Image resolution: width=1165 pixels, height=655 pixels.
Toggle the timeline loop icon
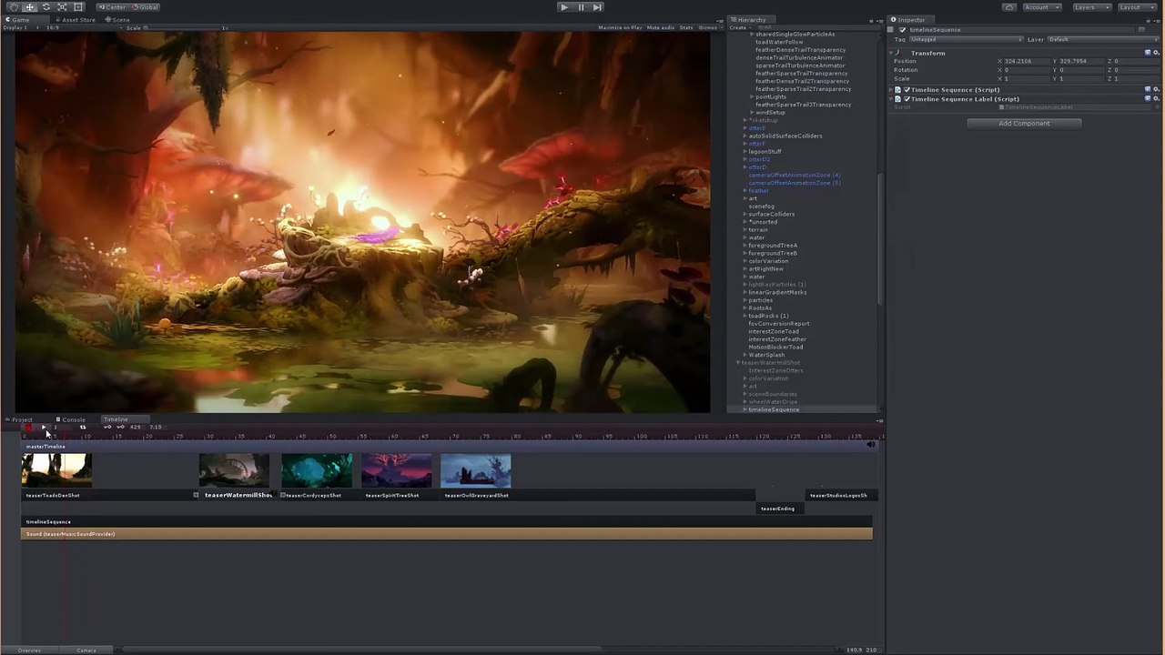point(82,427)
